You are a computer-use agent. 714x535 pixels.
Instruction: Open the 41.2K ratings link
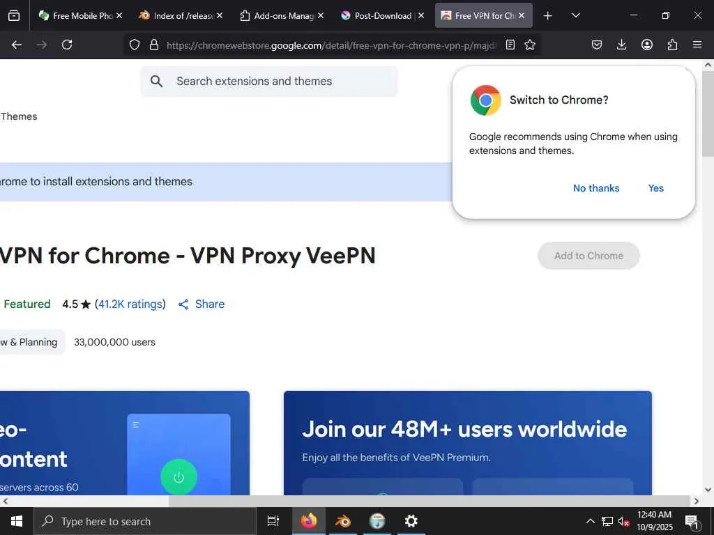coord(130,304)
